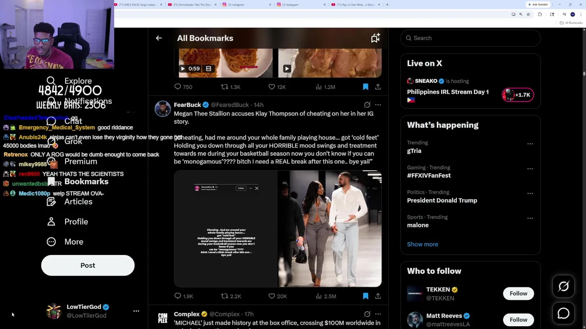Close the SHE'S BACK! Paige tab
Image resolution: width=586 pixels, height=329 pixels.
tap(161, 5)
